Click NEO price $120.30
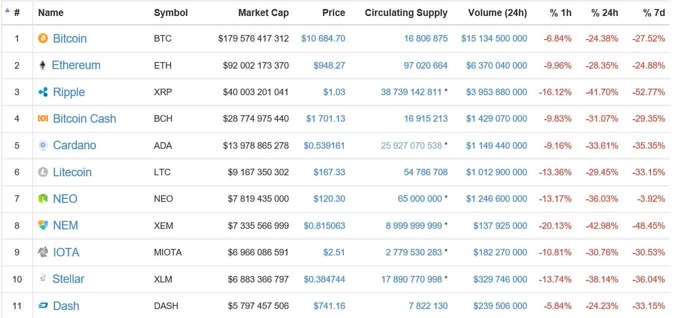 [329, 199]
